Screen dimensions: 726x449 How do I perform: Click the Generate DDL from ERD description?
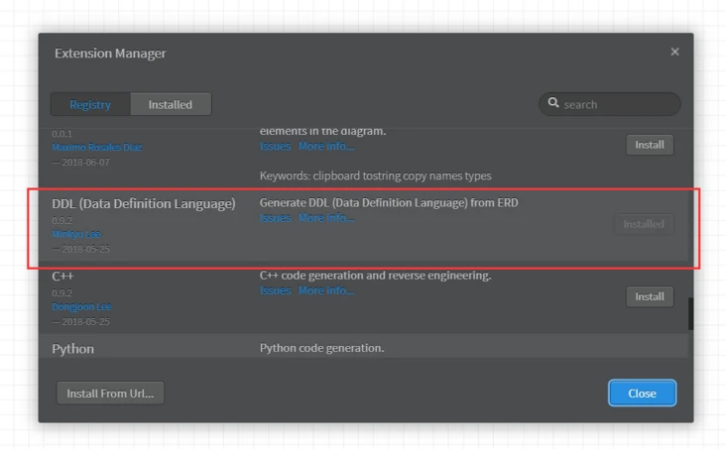[389, 203]
